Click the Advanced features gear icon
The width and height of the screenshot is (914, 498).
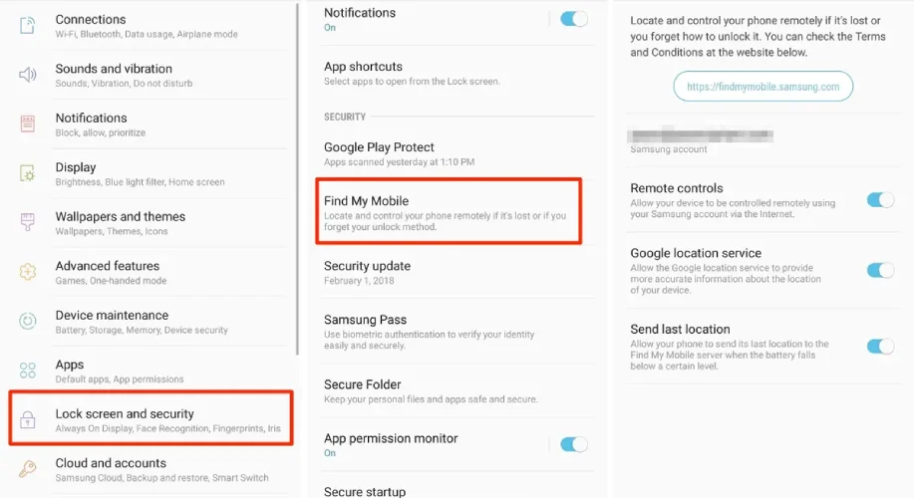click(27, 272)
